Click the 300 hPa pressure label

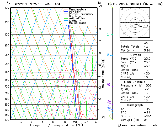[7, 8]
